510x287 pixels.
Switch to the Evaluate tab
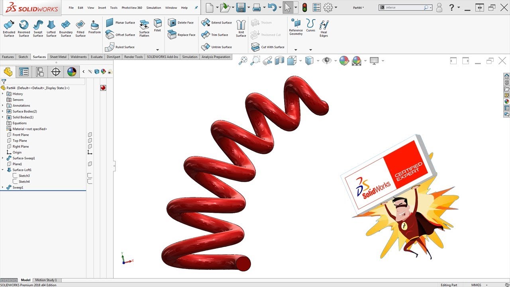[x=96, y=57]
